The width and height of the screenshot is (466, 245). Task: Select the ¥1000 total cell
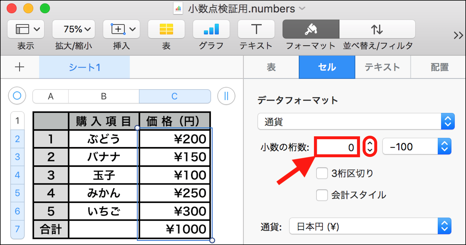pyautogui.click(x=174, y=229)
